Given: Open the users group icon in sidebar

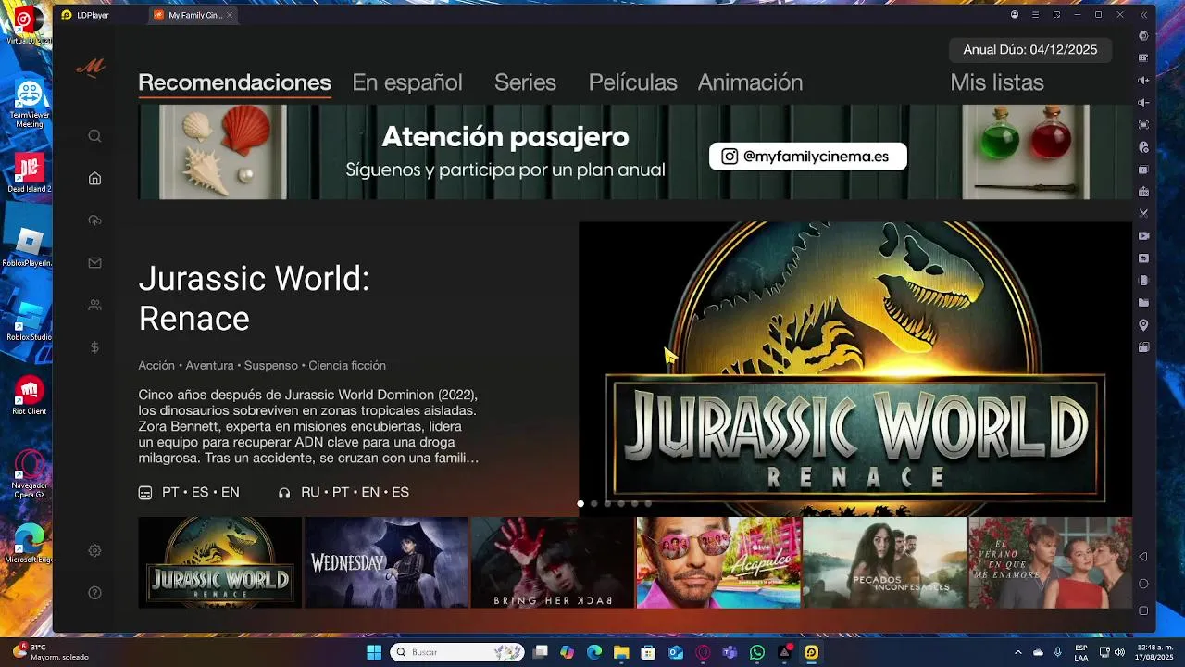Looking at the screenshot, I should tap(94, 305).
